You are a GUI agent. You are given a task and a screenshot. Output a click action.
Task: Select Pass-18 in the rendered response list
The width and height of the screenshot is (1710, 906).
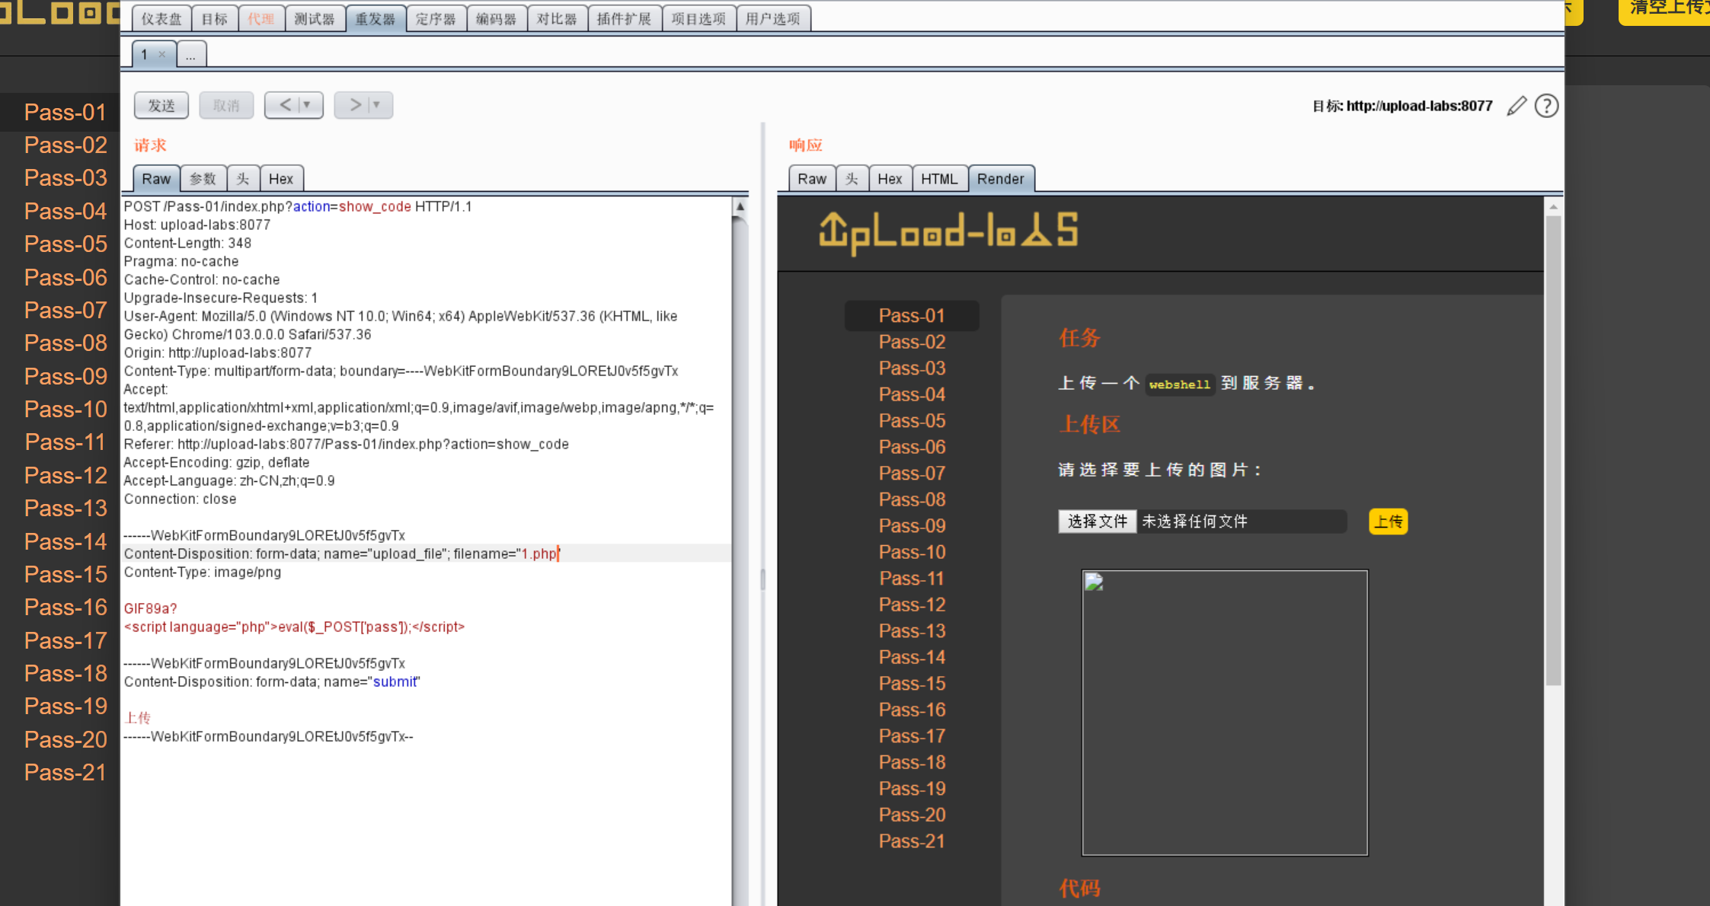(912, 762)
